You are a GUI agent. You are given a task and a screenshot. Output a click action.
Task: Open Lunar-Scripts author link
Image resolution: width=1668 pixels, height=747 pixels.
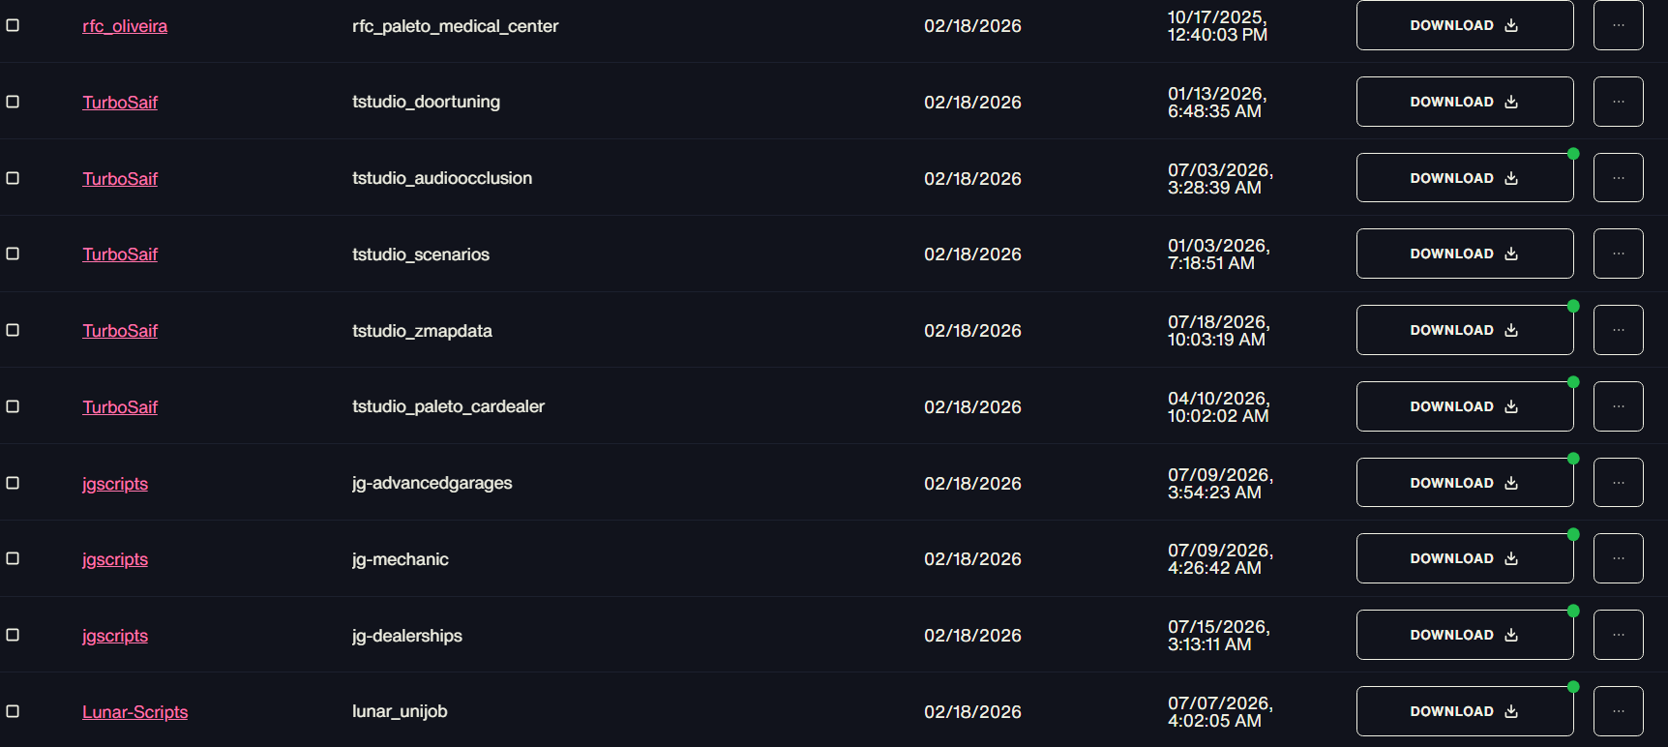(135, 712)
